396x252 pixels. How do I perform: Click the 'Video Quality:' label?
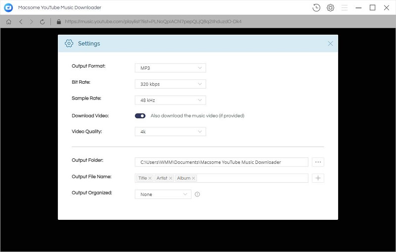click(x=87, y=132)
